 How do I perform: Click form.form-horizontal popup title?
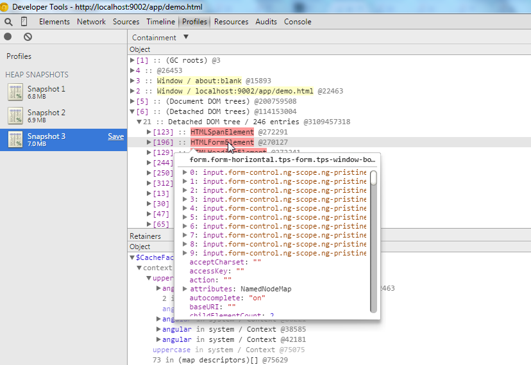click(x=282, y=159)
